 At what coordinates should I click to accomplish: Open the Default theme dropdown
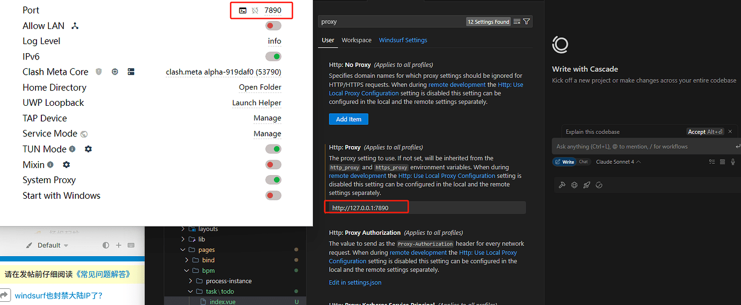click(53, 245)
